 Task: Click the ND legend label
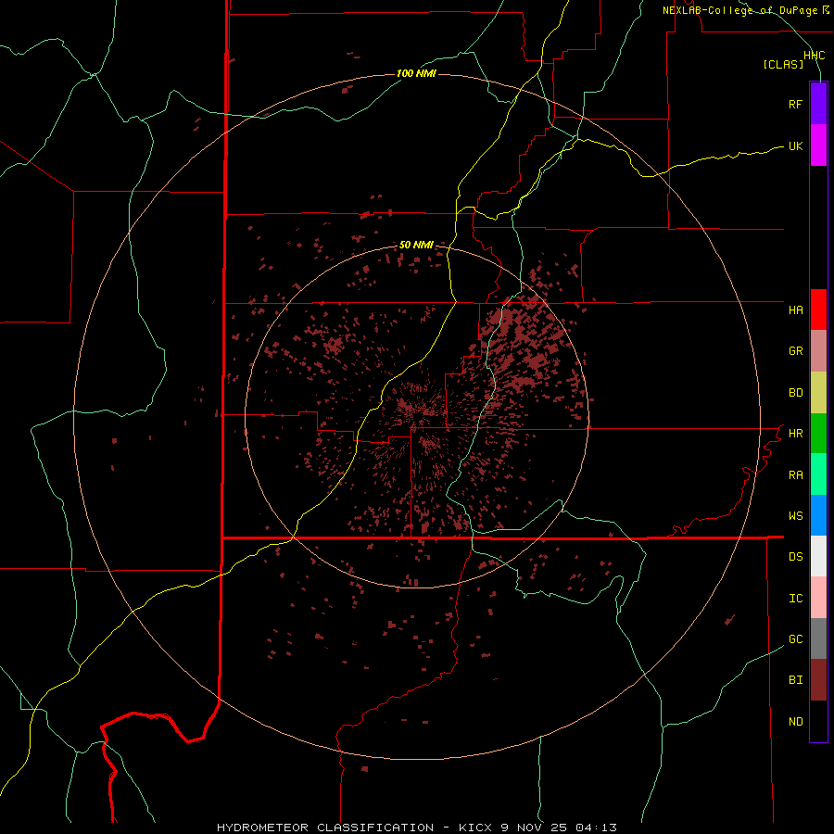[x=795, y=722]
